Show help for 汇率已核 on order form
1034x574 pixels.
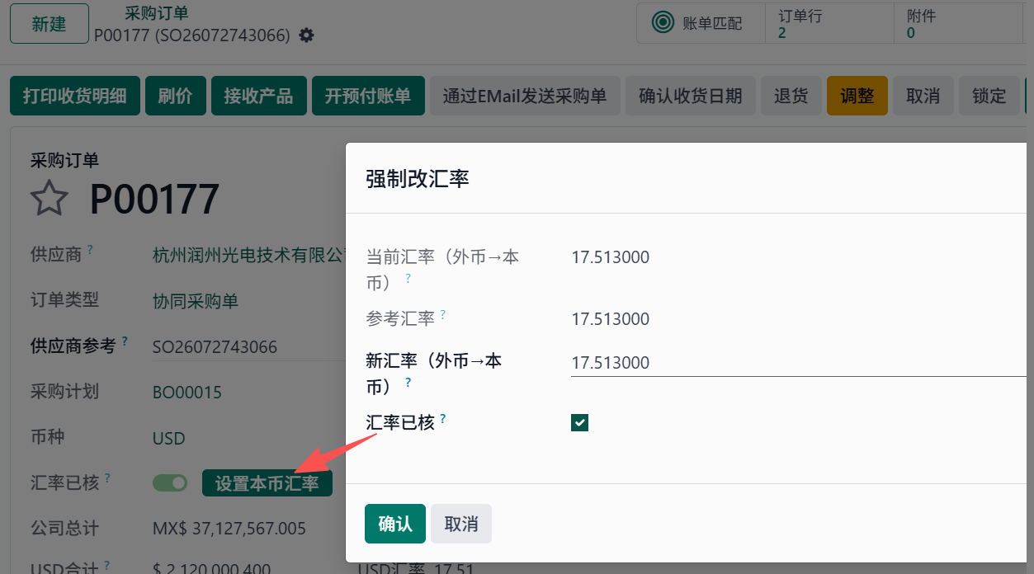point(107,477)
